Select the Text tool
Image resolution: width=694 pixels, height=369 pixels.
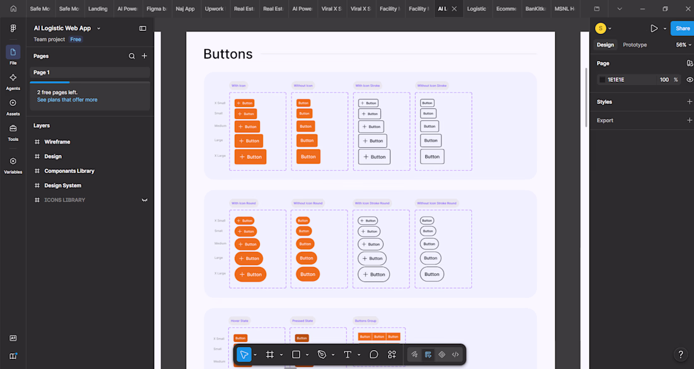(x=348, y=355)
